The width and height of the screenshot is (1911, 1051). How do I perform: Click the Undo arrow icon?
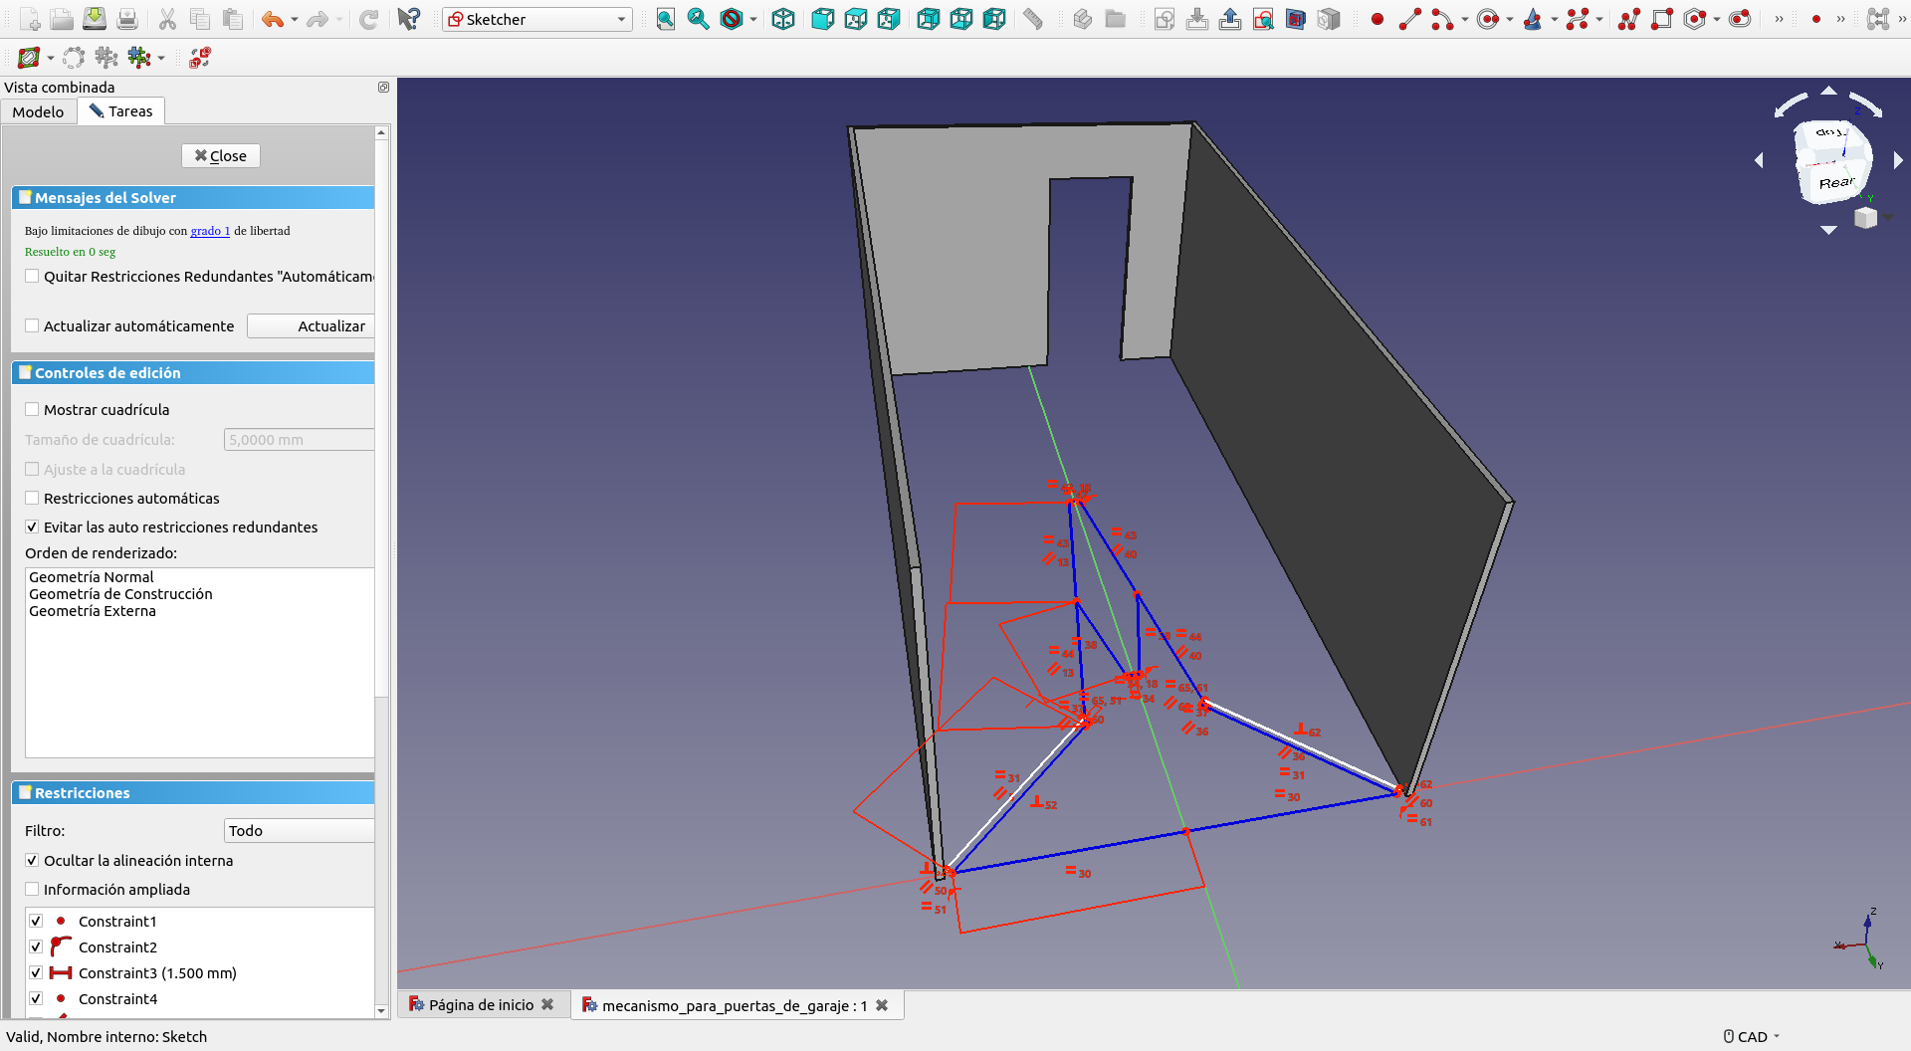[x=272, y=19]
